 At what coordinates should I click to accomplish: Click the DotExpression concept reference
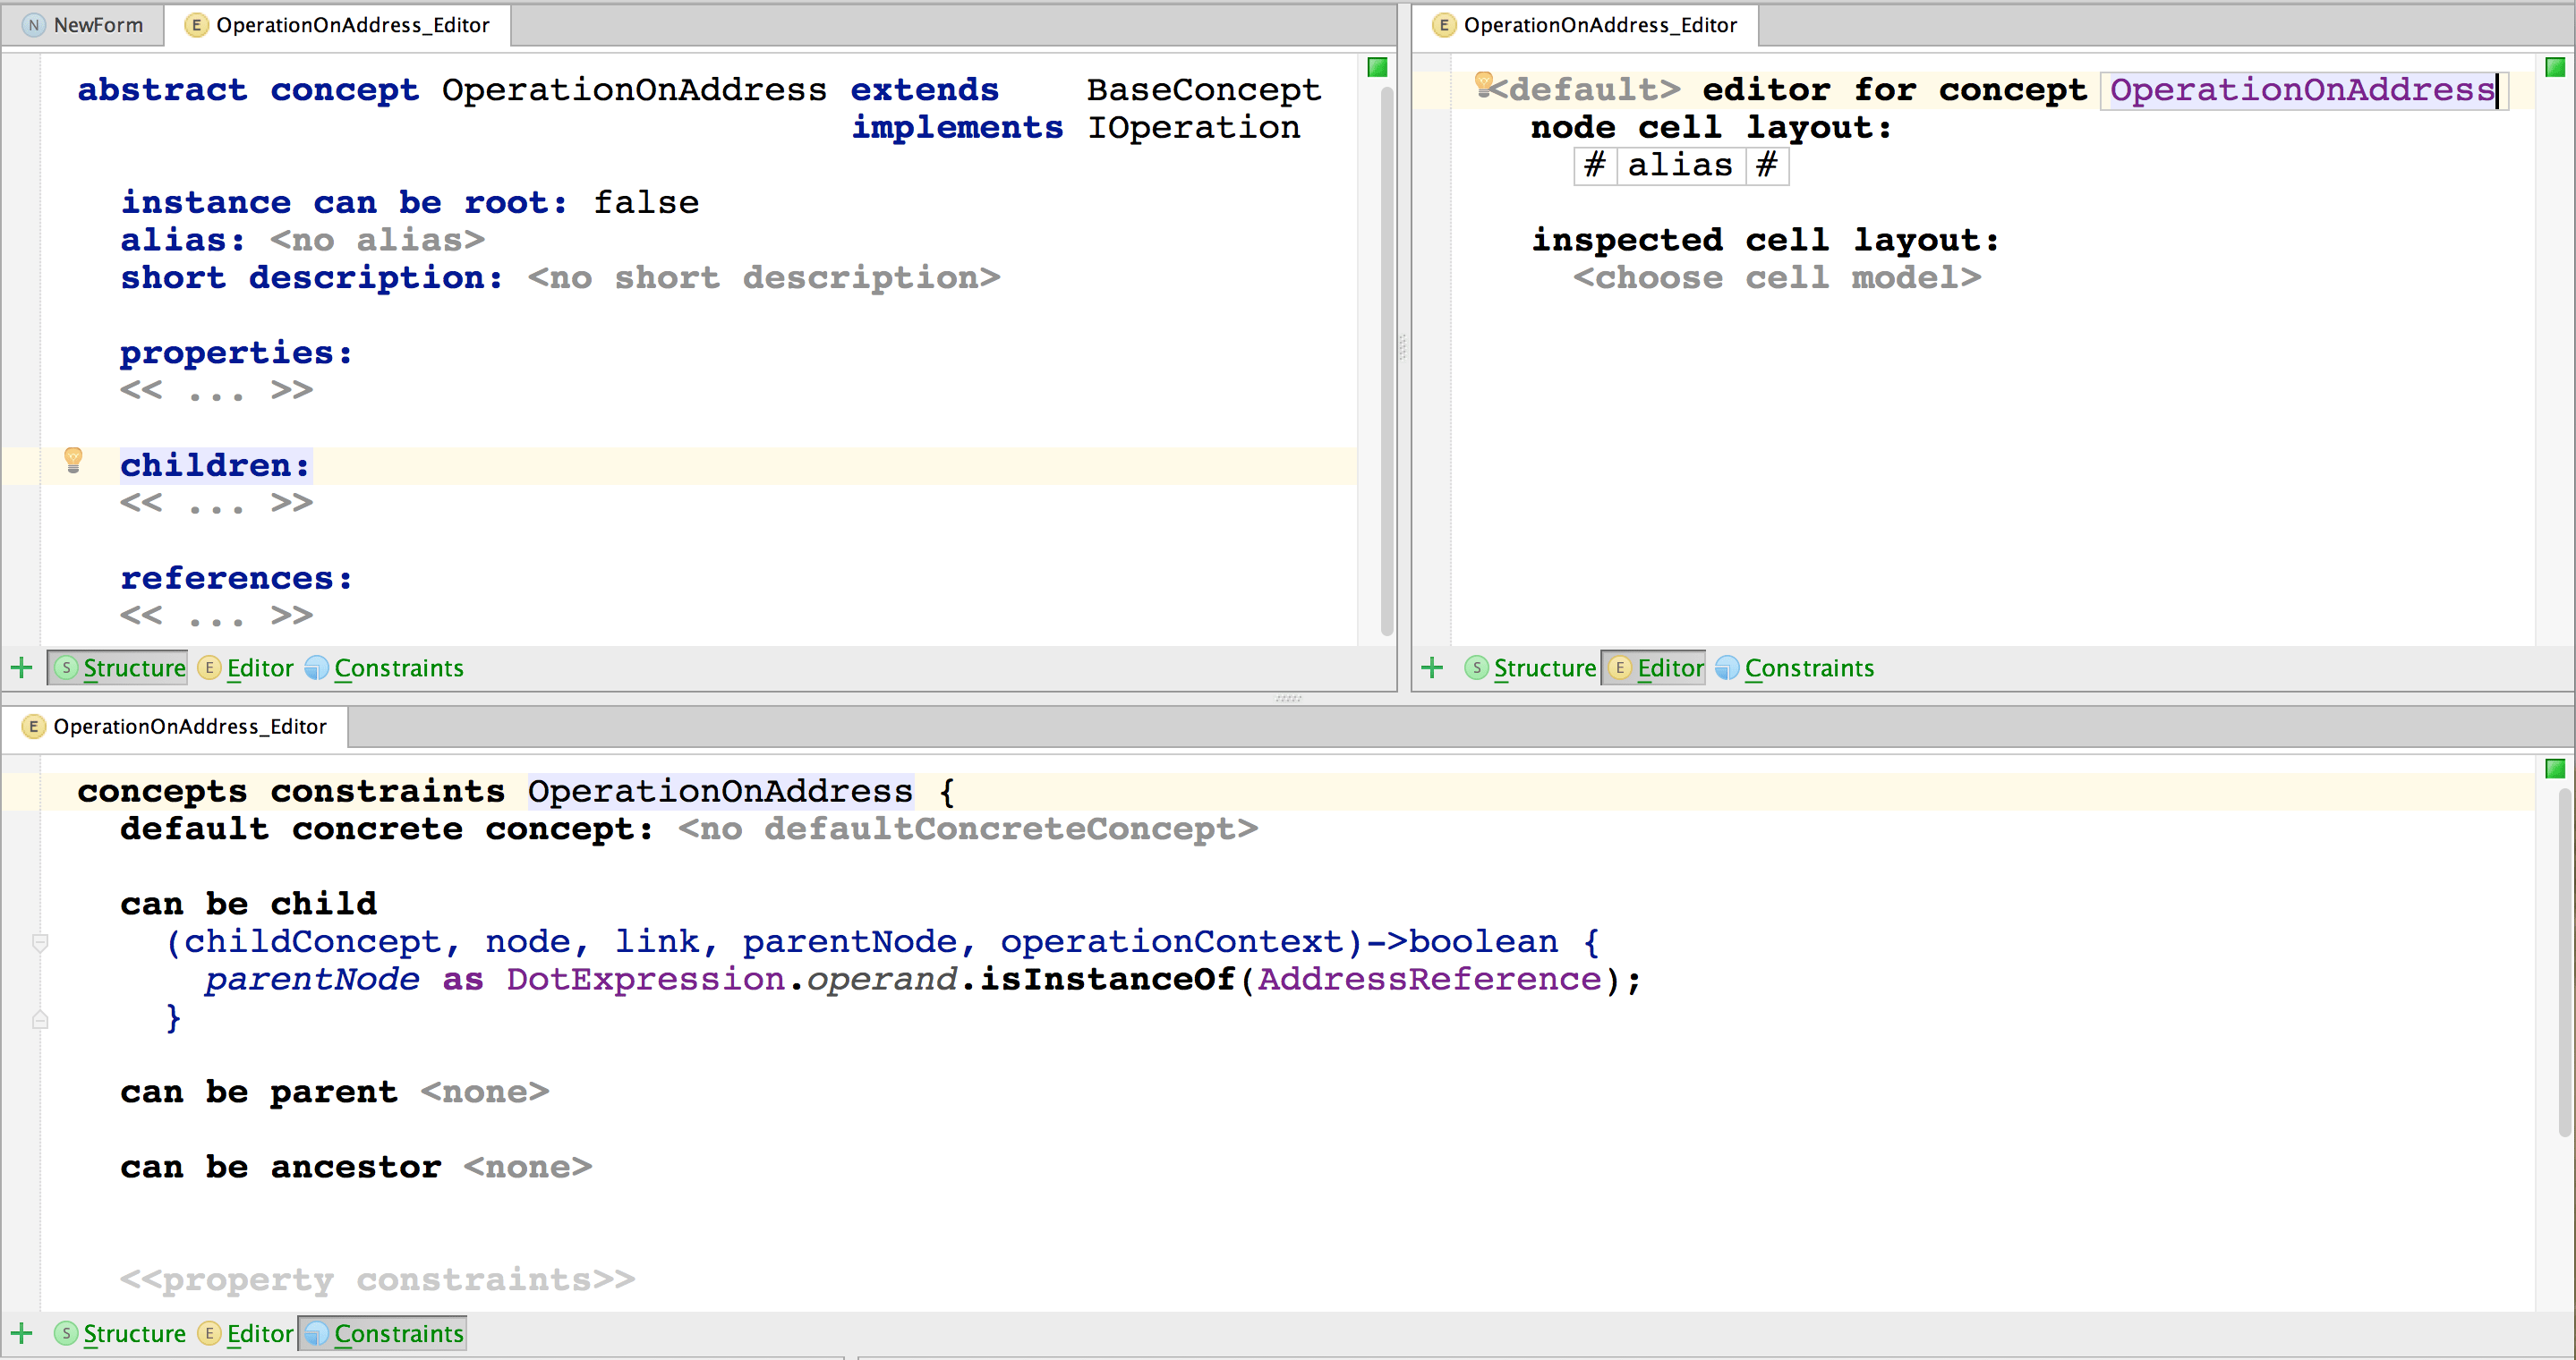pyautogui.click(x=645, y=979)
